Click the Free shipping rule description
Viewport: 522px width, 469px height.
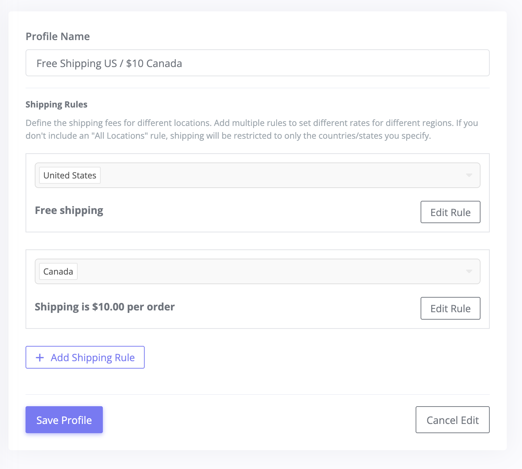(x=69, y=210)
